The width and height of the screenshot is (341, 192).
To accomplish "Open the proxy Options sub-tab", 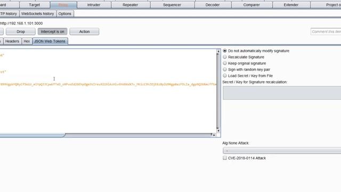I will pyautogui.click(x=65, y=13).
